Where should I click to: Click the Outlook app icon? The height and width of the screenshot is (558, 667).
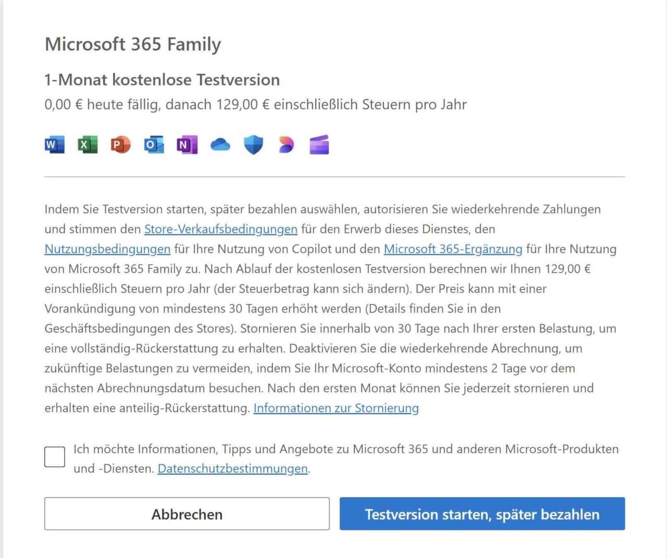pyautogui.click(x=154, y=145)
